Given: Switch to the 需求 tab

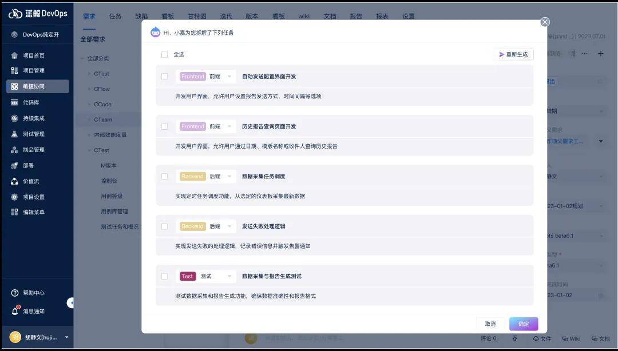Looking at the screenshot, I should tap(89, 16).
